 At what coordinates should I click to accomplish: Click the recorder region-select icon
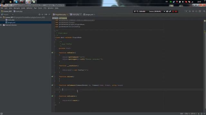pos(135,11)
